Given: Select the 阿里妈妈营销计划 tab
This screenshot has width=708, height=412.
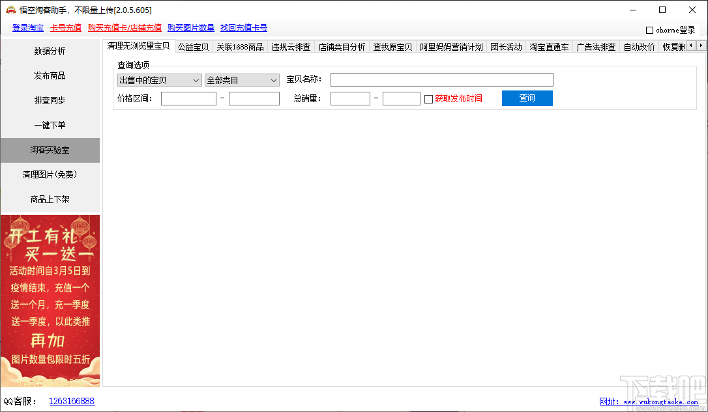Looking at the screenshot, I should (x=451, y=47).
